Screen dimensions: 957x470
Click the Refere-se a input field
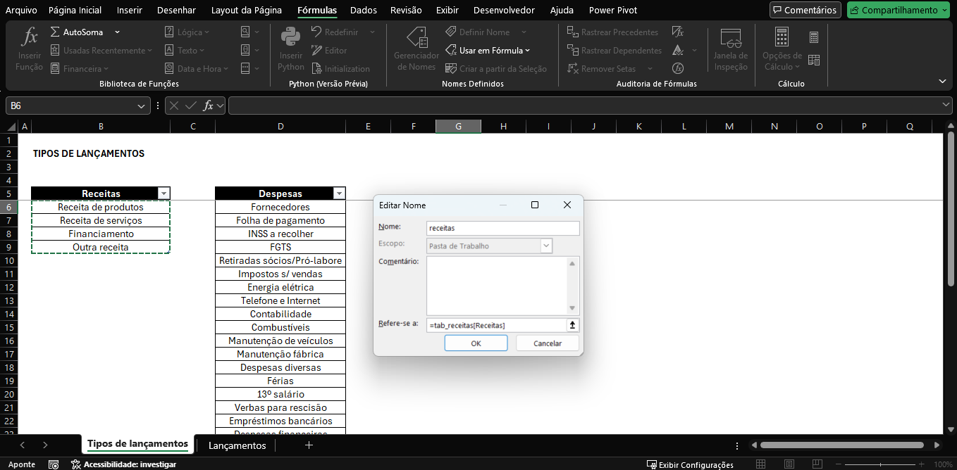(x=496, y=325)
